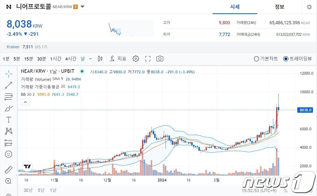Open the XABCD pattern tool

(9, 131)
